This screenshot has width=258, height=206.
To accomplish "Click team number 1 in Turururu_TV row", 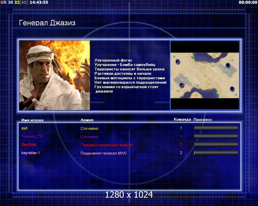I will pyautogui.click(x=181, y=136).
